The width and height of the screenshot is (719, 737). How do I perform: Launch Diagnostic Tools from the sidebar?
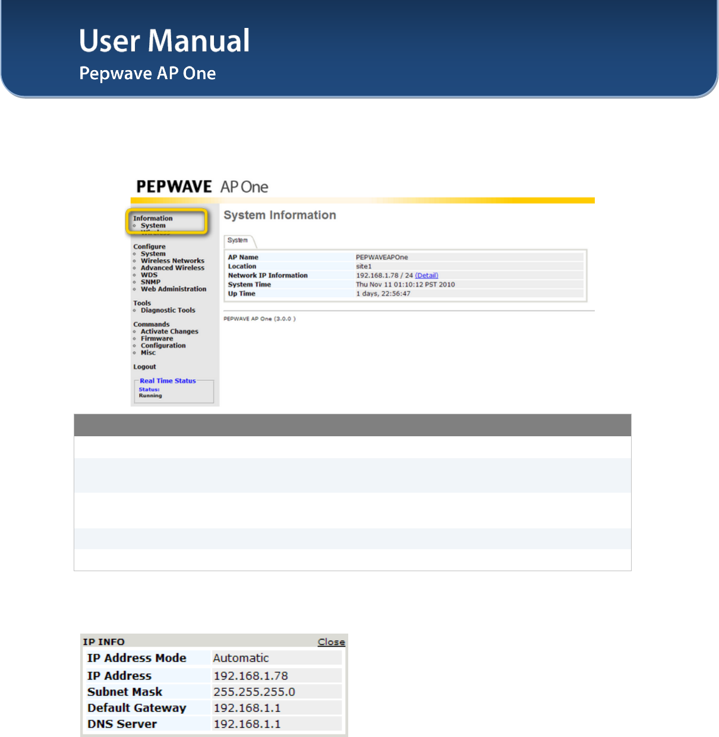[x=168, y=310]
